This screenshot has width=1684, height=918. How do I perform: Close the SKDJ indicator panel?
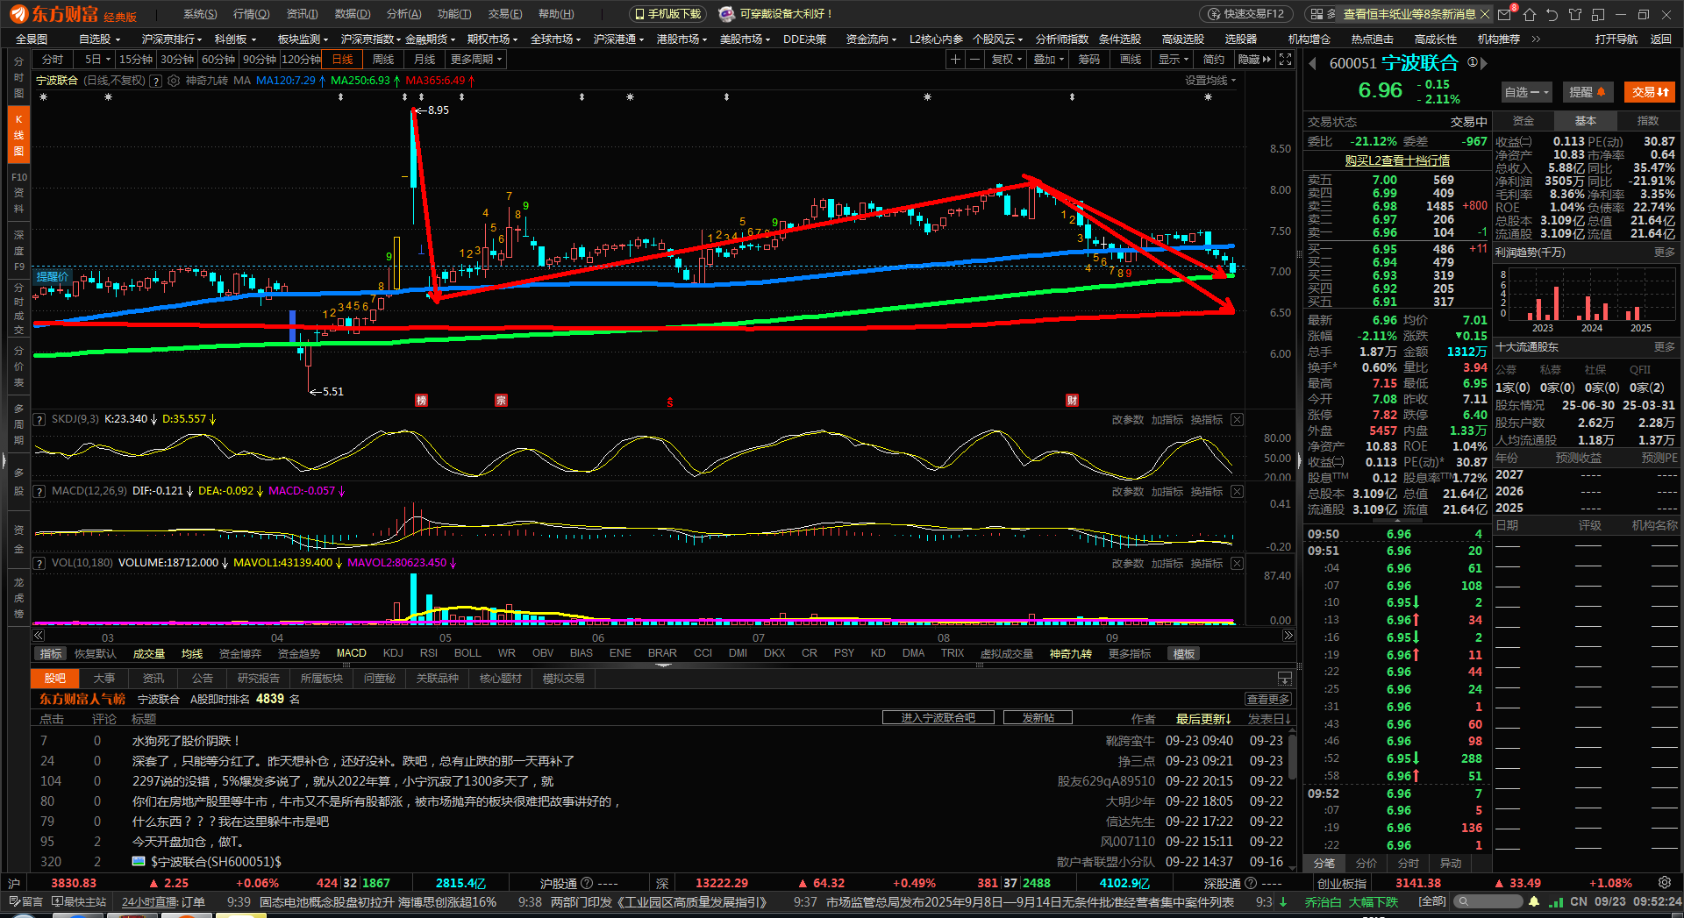[x=1237, y=420]
